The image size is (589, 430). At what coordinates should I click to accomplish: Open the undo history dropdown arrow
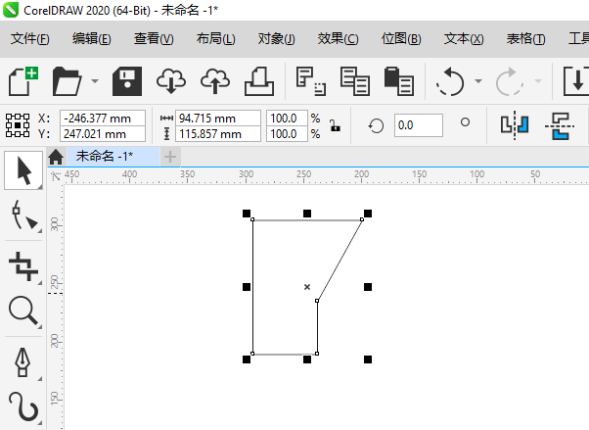pos(478,81)
